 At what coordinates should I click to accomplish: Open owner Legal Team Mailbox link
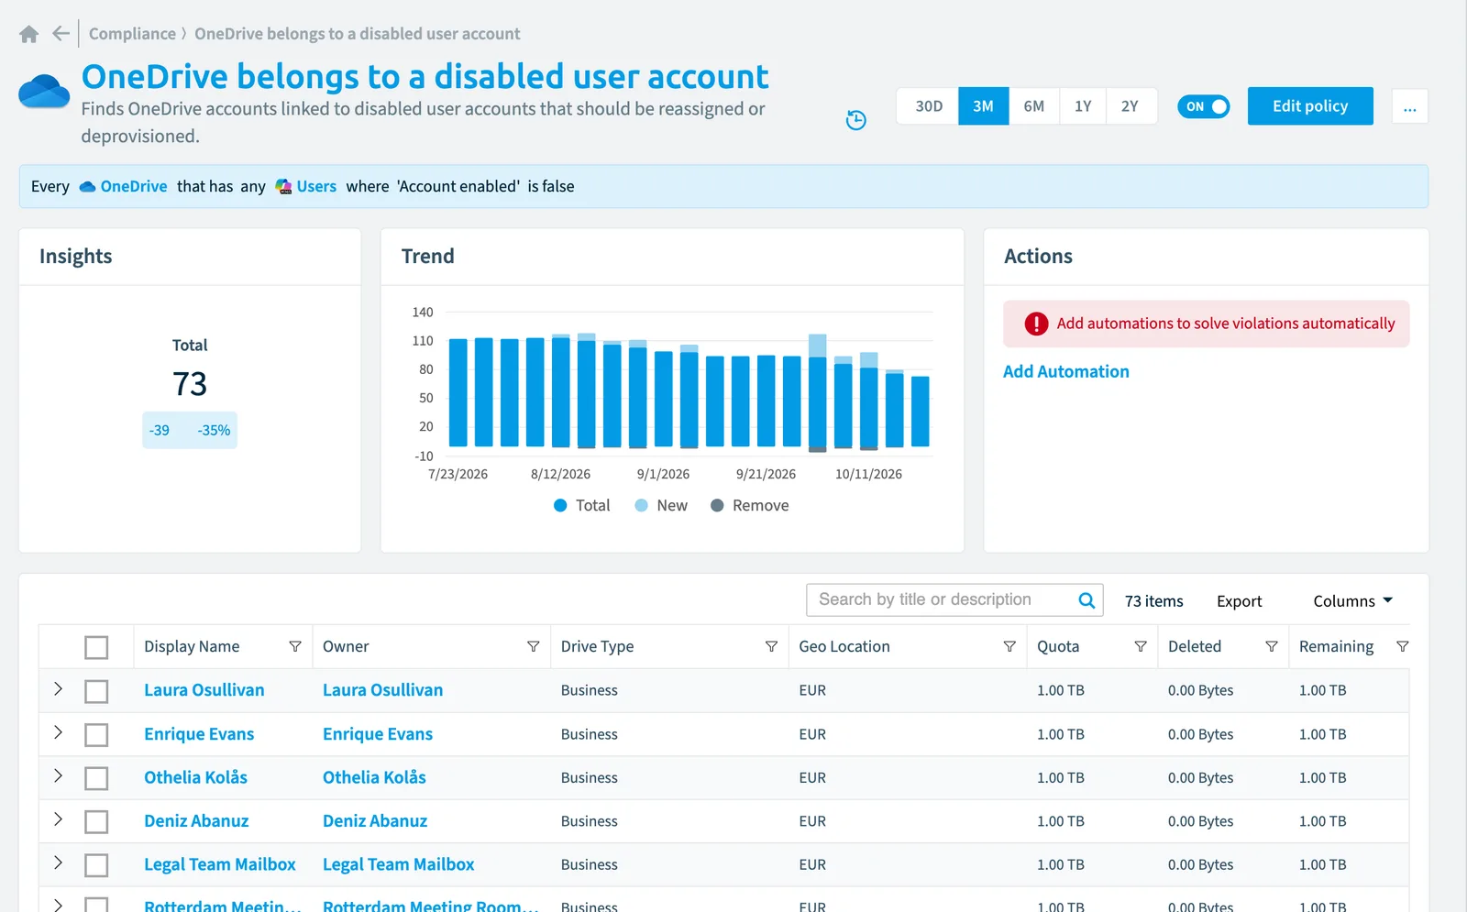[x=398, y=864]
